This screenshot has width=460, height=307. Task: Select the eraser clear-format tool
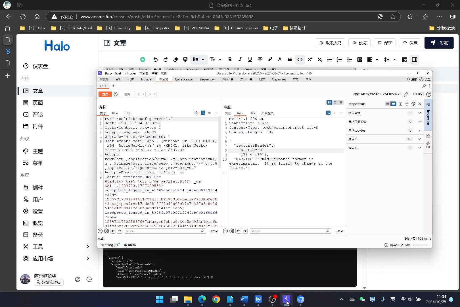(175, 59)
